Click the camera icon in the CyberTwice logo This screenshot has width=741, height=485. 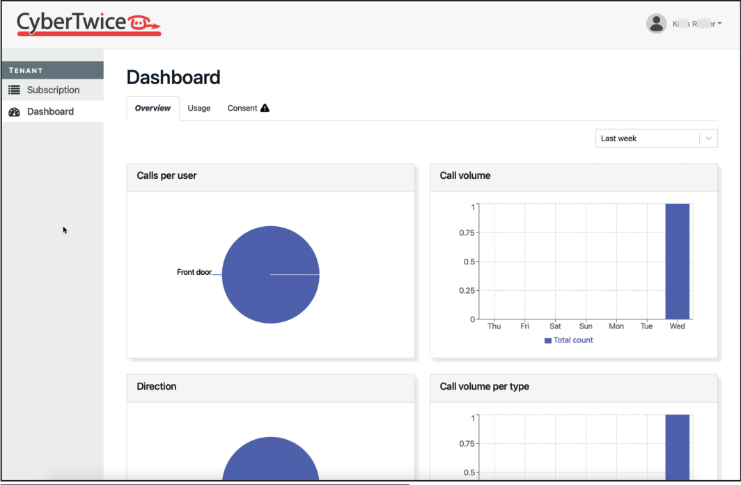tap(144, 22)
